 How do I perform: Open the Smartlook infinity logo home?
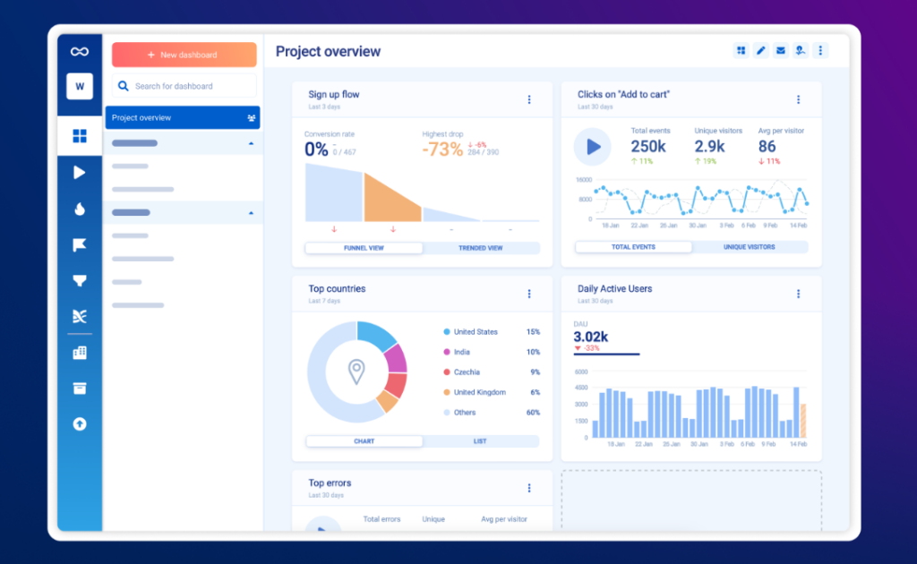pyautogui.click(x=79, y=51)
